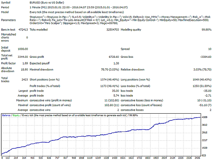Click the Largest loss trade value -35.00
The width and height of the screenshot is (215, 161).
tap(207, 91)
